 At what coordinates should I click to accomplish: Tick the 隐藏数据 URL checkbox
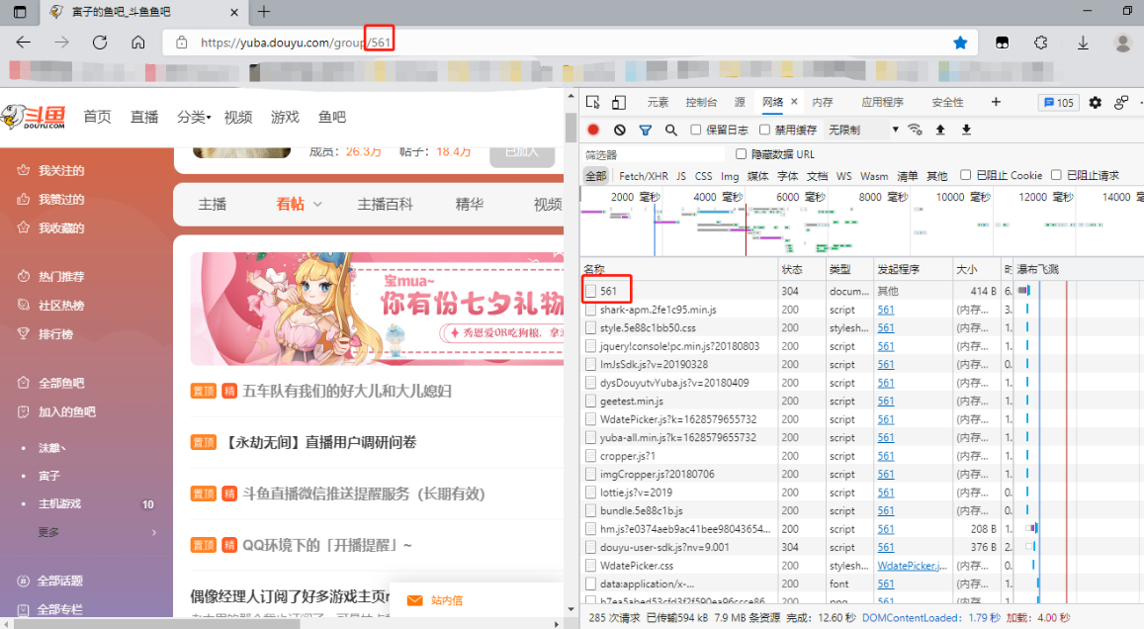tap(742, 154)
